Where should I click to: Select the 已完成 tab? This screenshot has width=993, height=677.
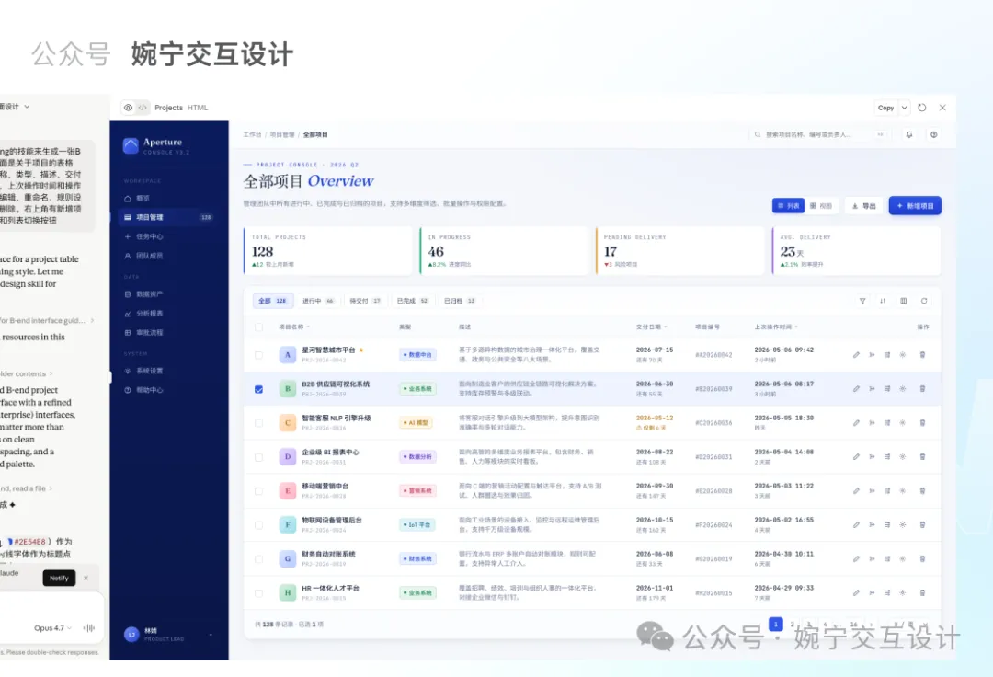413,301
